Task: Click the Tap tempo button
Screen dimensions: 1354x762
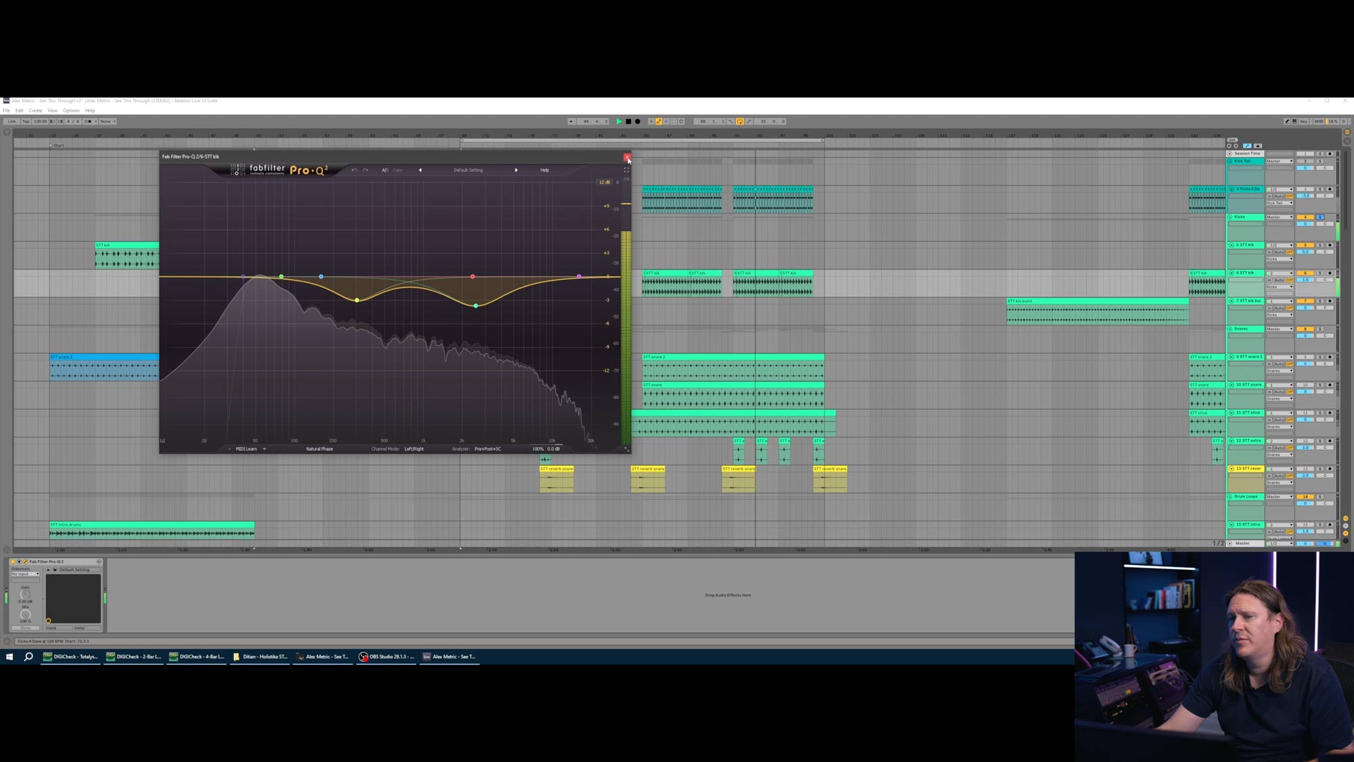Action: pos(26,121)
